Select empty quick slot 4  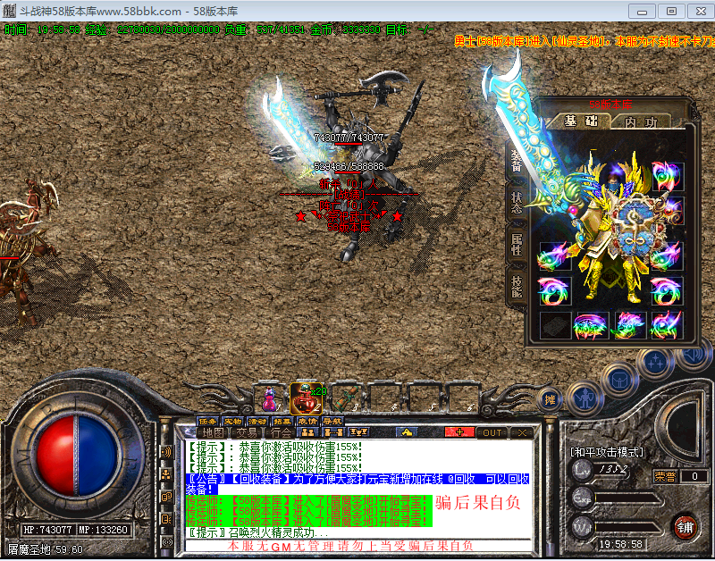pos(385,398)
